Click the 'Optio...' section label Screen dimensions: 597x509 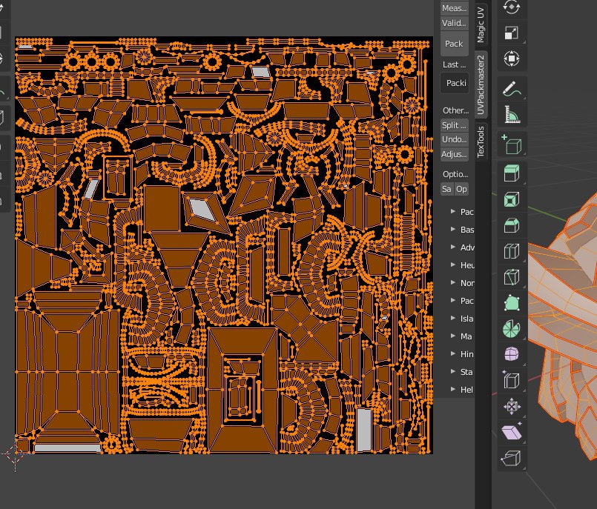455,174
